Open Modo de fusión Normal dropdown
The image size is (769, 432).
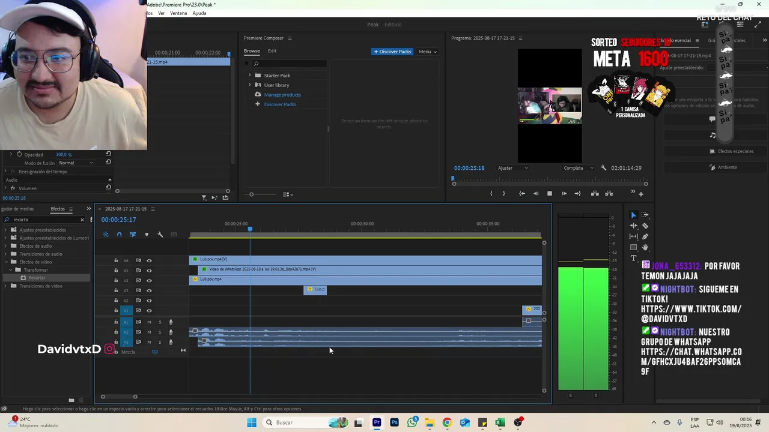(76, 163)
